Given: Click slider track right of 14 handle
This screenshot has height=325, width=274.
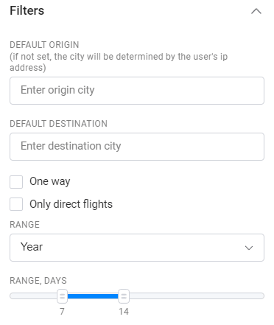Looking at the screenshot, I should click(197, 296).
